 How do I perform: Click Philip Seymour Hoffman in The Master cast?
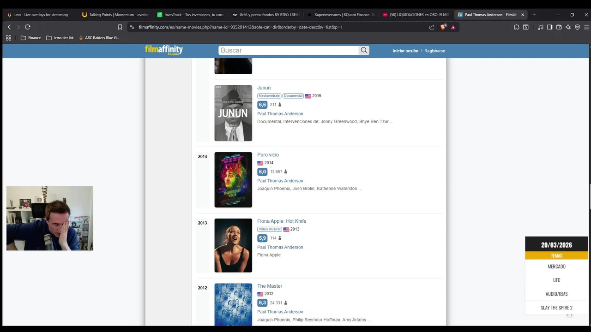pyautogui.click(x=316, y=320)
